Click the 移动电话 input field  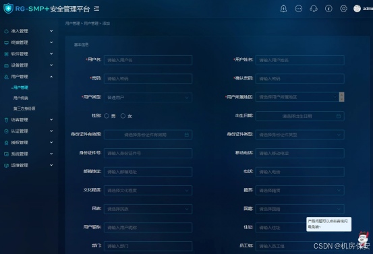[x=299, y=153]
